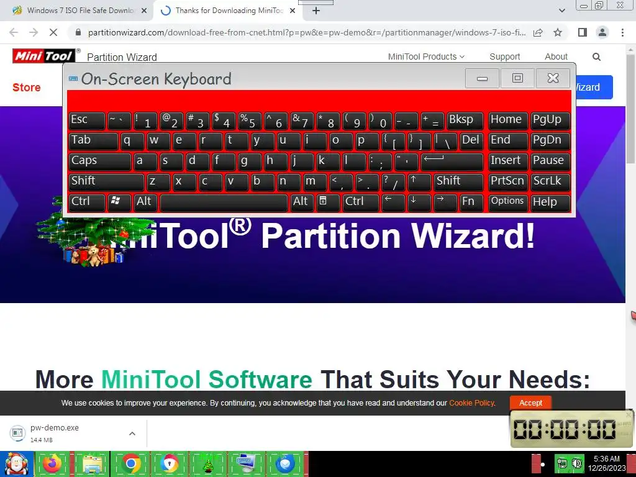Click the MiniTool logo
The height and width of the screenshot is (477, 636).
click(44, 56)
